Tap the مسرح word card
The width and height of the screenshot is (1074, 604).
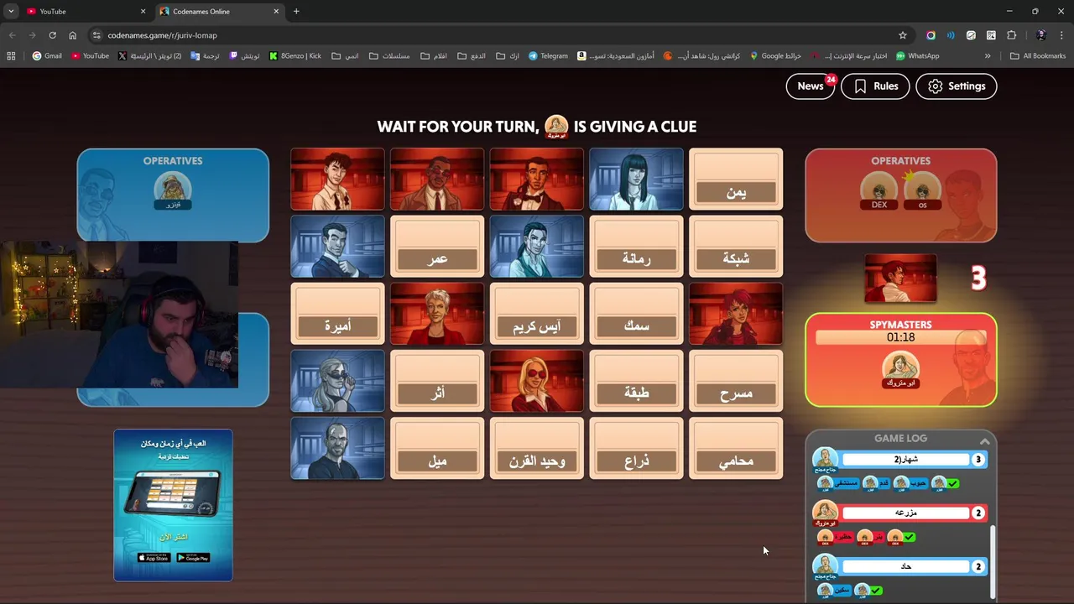click(736, 381)
